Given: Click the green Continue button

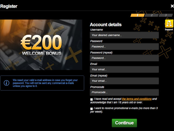Looking at the screenshot, I should point(125,123).
